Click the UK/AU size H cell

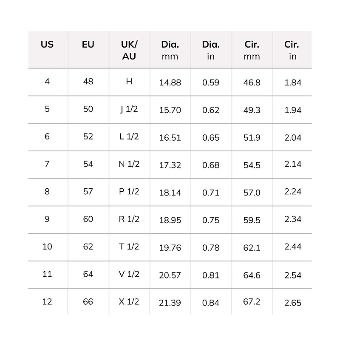(129, 82)
